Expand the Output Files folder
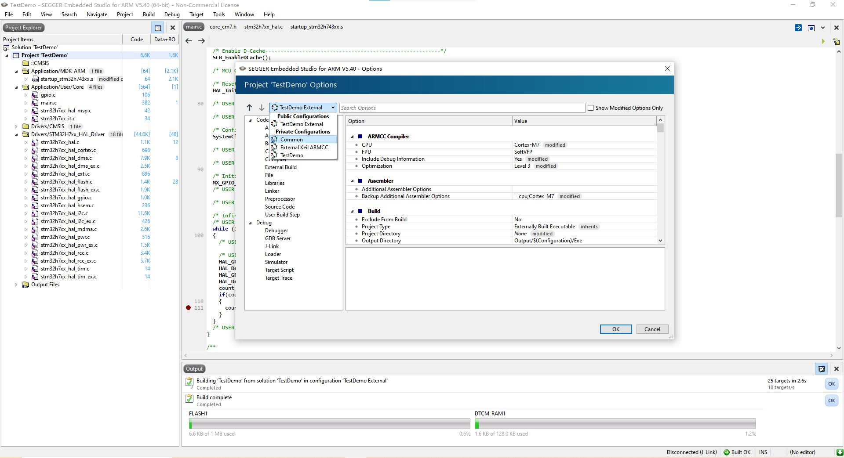The image size is (844, 458). coord(16,285)
